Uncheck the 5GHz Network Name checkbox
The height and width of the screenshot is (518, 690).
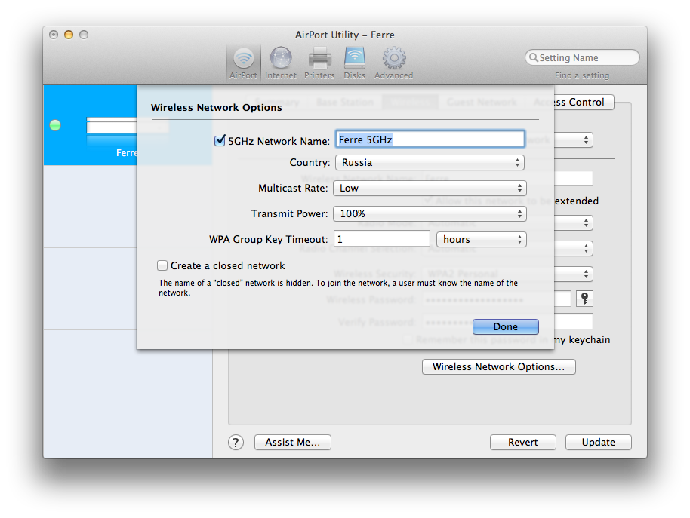point(220,140)
